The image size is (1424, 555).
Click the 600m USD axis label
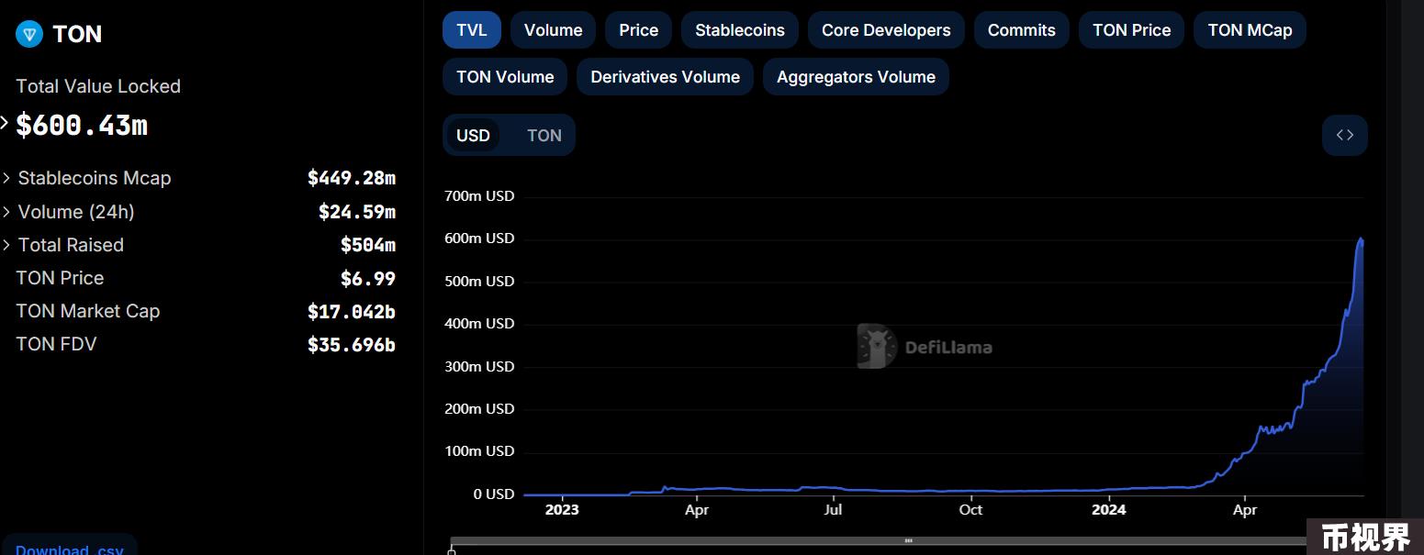(x=479, y=239)
